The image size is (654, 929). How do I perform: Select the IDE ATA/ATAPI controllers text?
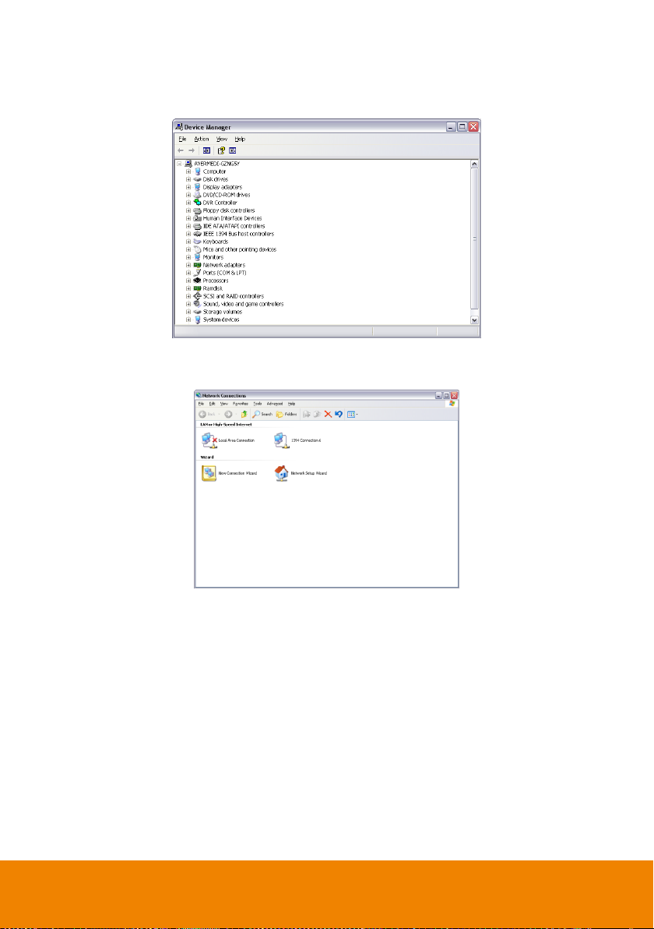point(234,226)
